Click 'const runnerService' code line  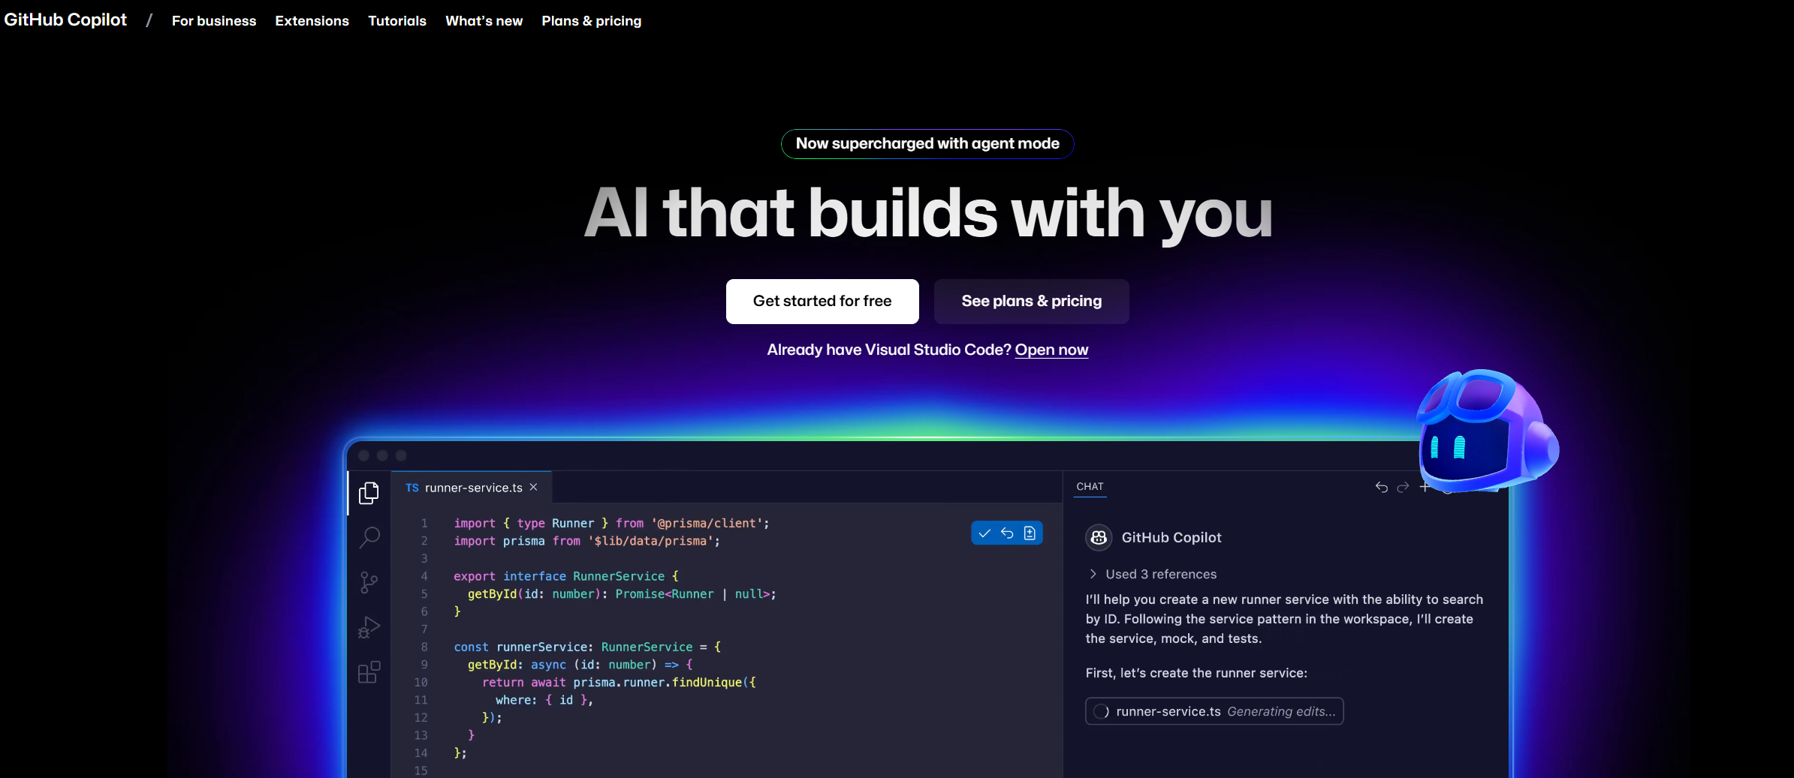(587, 647)
